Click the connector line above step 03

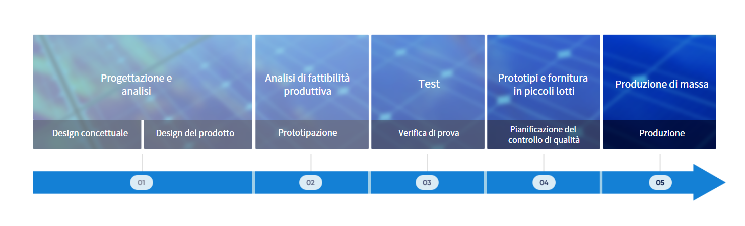[427, 162]
